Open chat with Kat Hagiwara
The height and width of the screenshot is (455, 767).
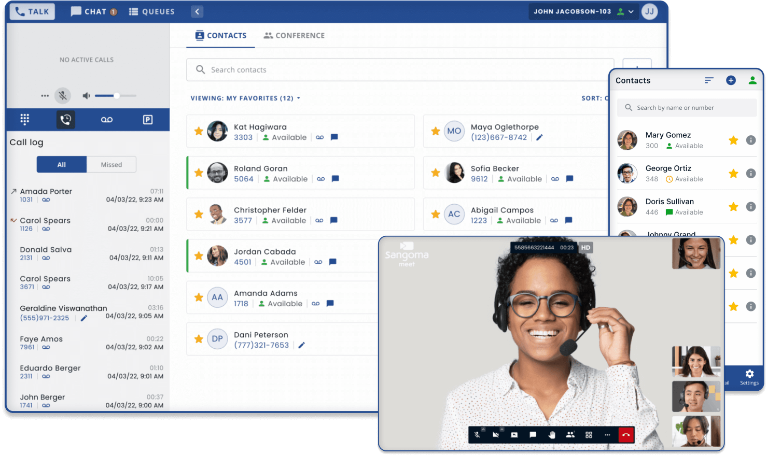334,137
